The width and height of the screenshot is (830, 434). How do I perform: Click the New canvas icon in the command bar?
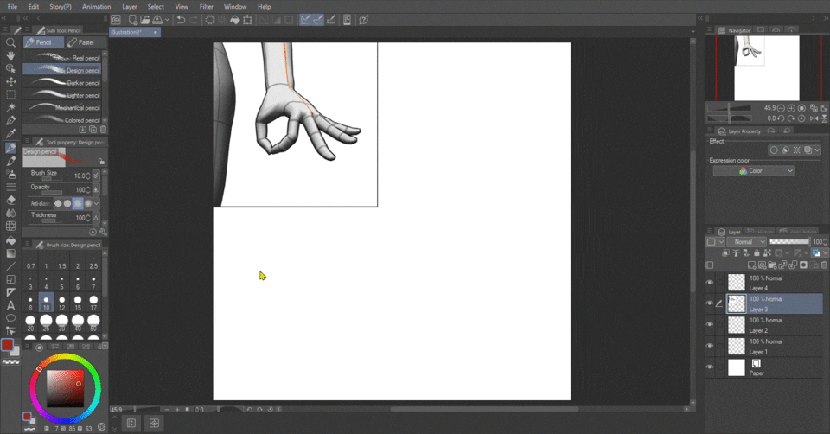[132, 20]
